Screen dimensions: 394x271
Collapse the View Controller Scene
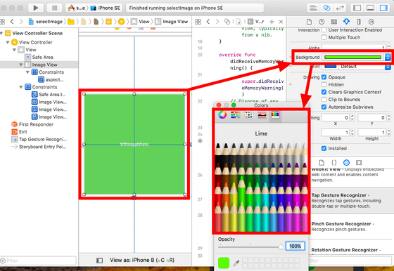pyautogui.click(x=1, y=33)
